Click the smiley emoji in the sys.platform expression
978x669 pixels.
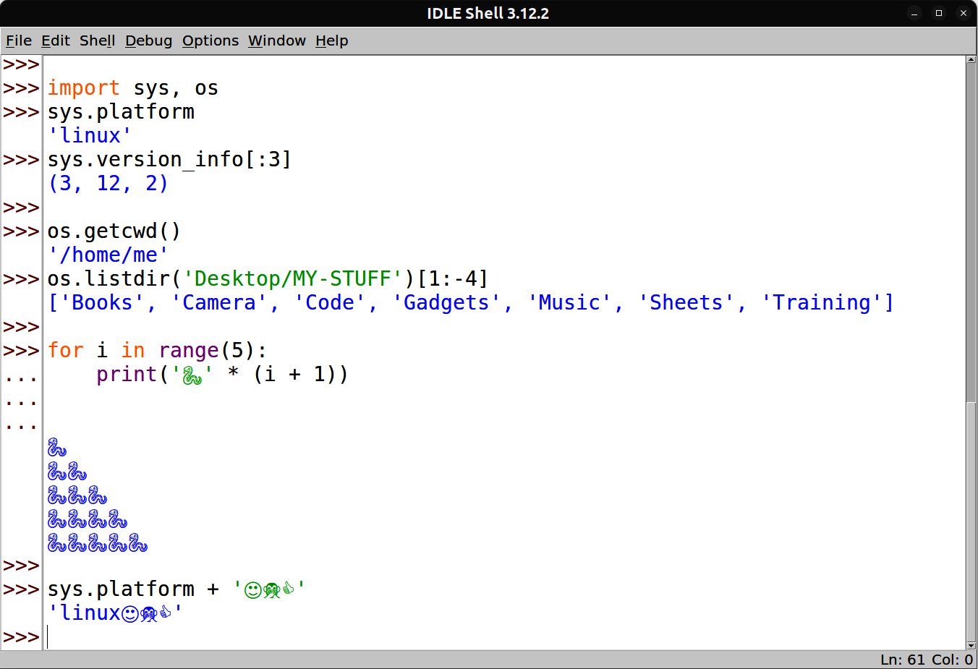pos(252,590)
